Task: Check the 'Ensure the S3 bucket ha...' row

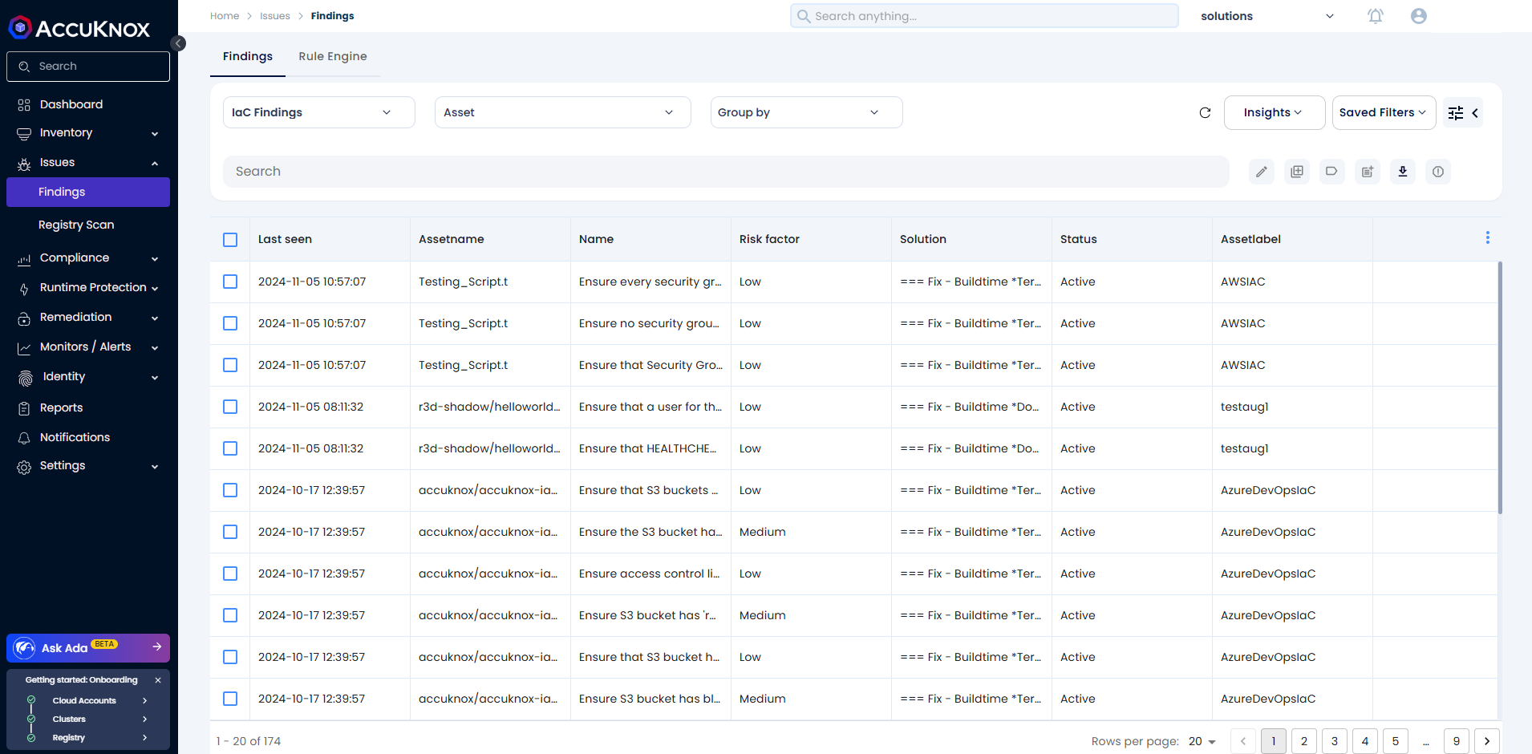Action: click(230, 532)
